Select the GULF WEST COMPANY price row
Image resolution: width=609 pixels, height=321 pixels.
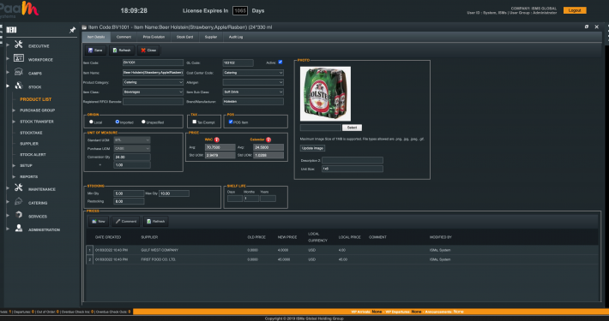(341, 250)
